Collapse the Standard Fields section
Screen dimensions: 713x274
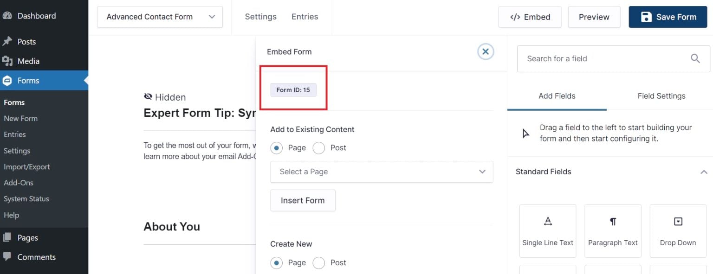[x=704, y=172]
